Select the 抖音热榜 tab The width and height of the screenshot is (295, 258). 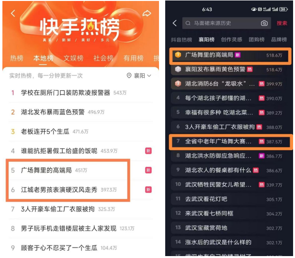tap(182, 40)
